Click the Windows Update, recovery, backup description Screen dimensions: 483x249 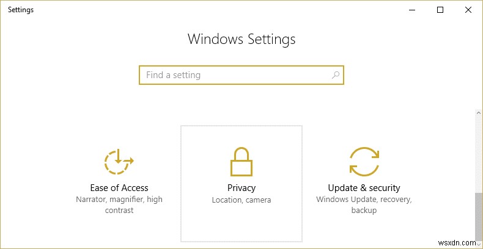click(364, 205)
